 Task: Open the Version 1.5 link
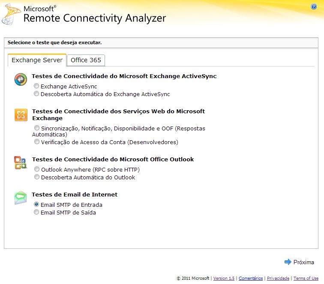224,278
